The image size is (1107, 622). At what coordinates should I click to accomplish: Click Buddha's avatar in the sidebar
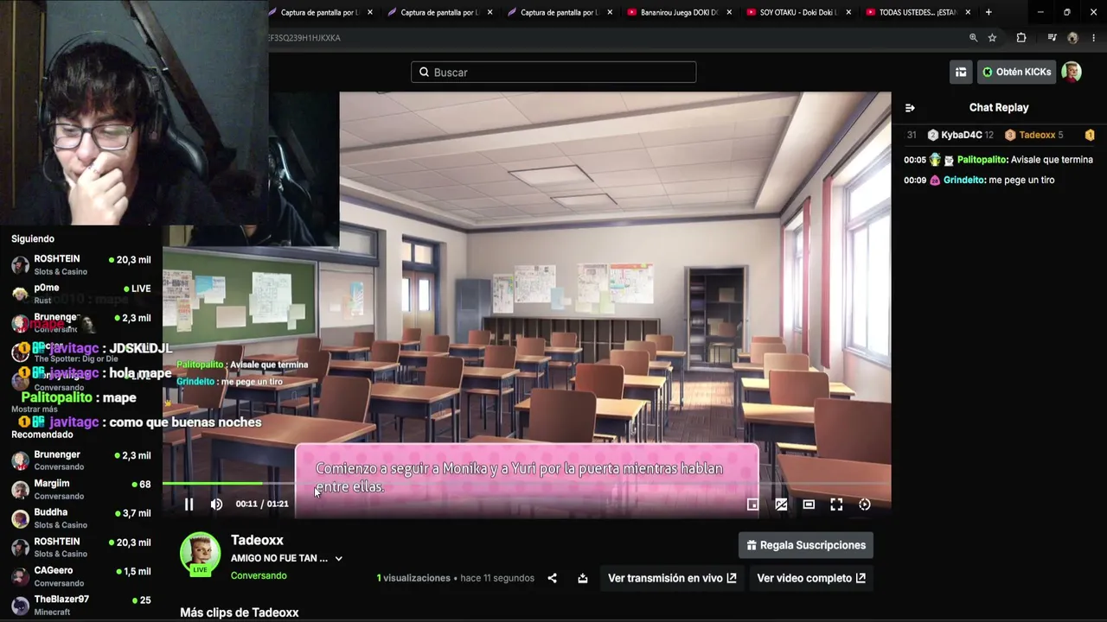(x=20, y=518)
